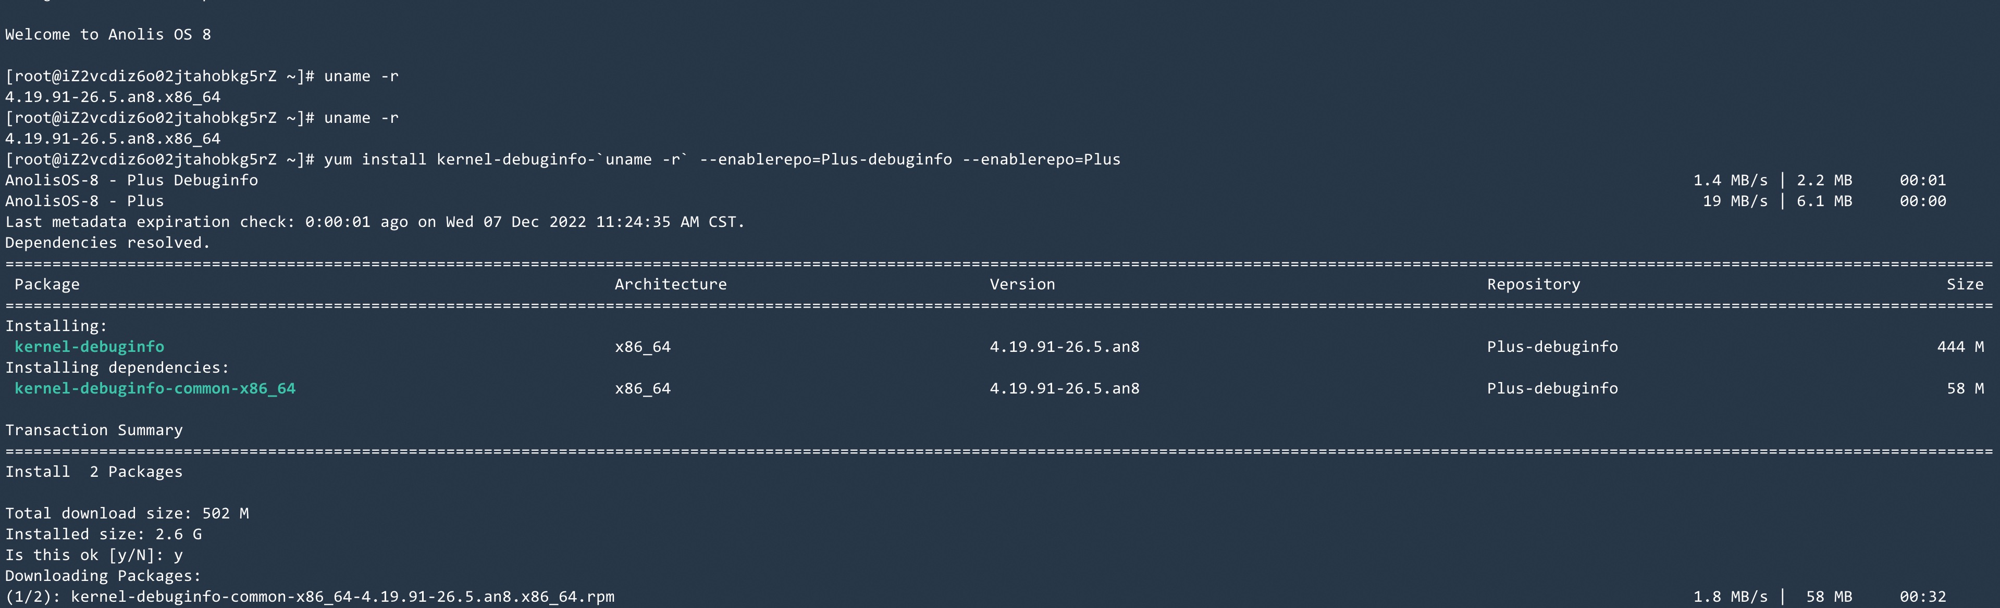This screenshot has width=2000, height=608.
Task: Click the 'Downloading Packages:' line
Action: point(103,576)
